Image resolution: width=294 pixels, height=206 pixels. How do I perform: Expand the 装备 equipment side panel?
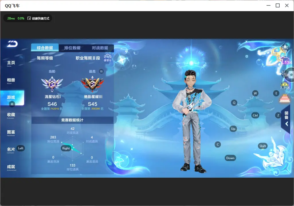pos(286,119)
